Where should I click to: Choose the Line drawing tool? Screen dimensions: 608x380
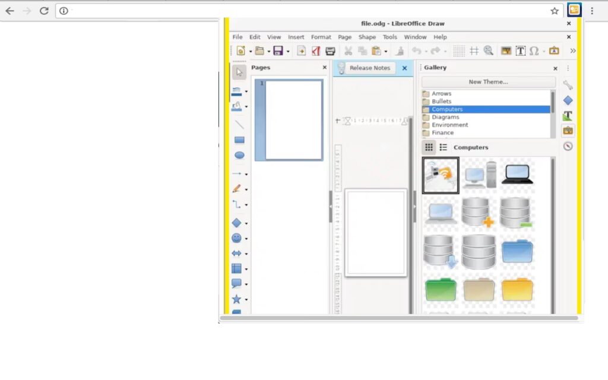[239, 125]
